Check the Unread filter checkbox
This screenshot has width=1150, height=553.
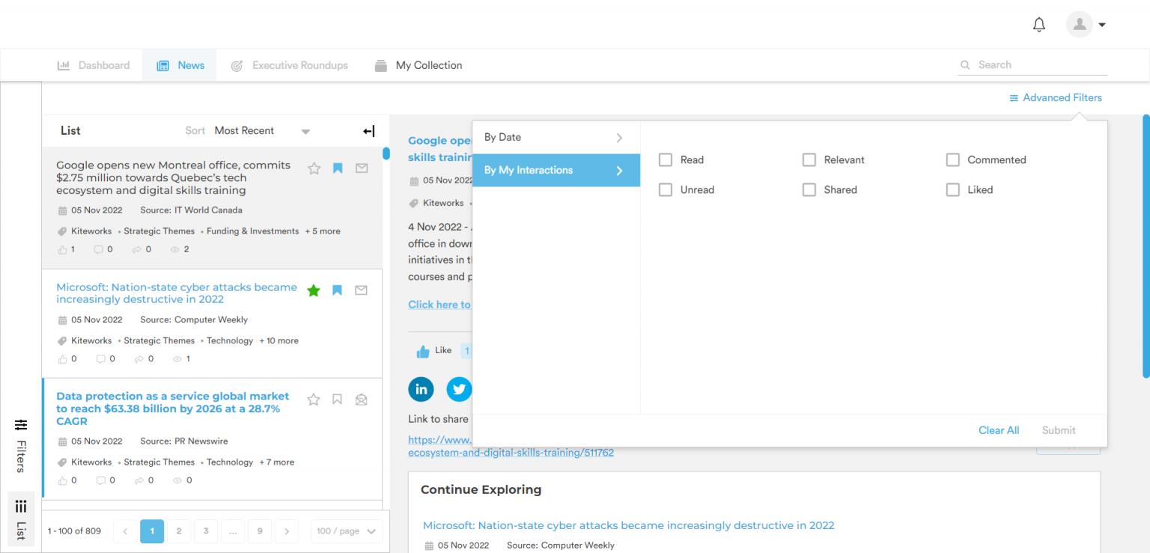click(666, 189)
